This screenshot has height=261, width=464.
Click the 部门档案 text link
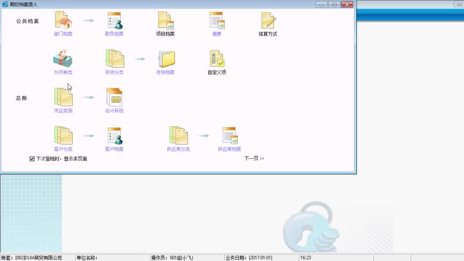tap(63, 34)
